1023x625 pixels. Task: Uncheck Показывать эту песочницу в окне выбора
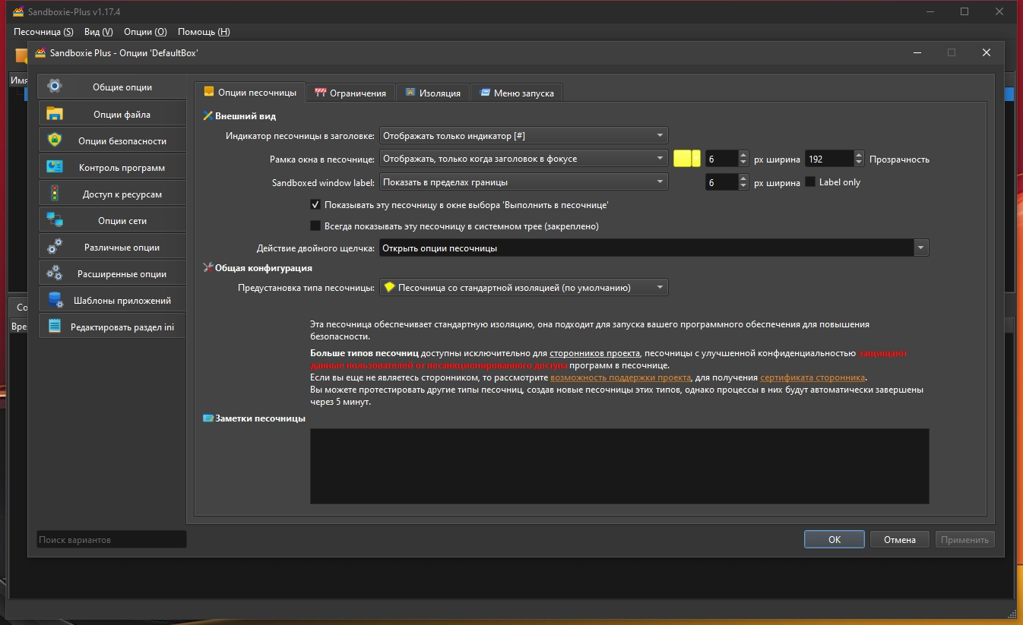(x=315, y=205)
